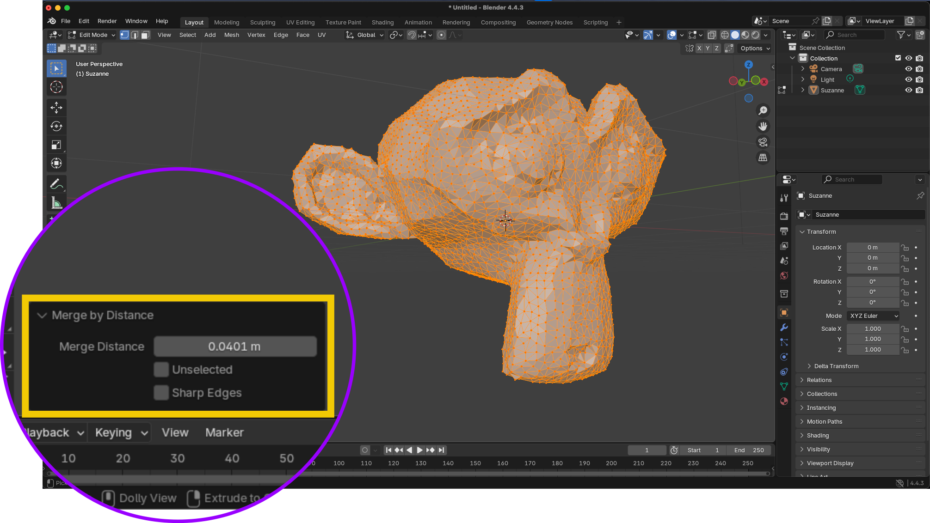Open the Object Data properties tab
The width and height of the screenshot is (930, 523).
[x=784, y=386]
